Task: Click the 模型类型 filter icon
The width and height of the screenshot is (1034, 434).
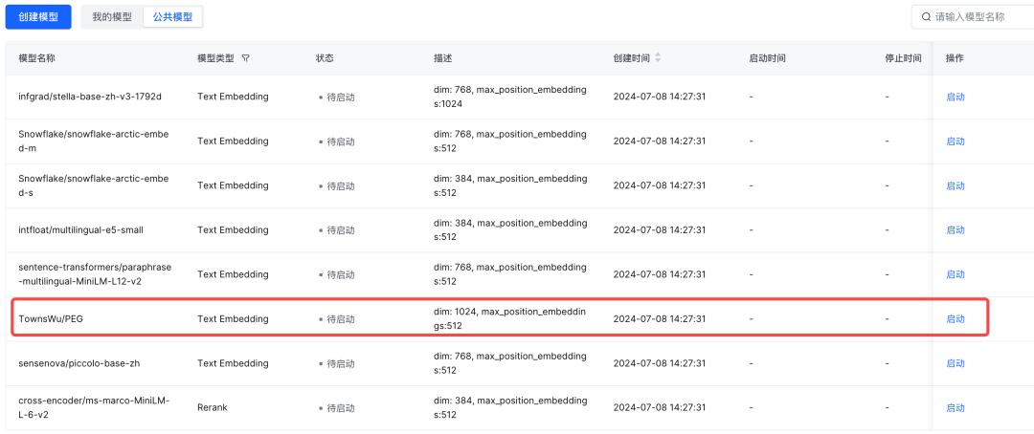Action: point(246,58)
